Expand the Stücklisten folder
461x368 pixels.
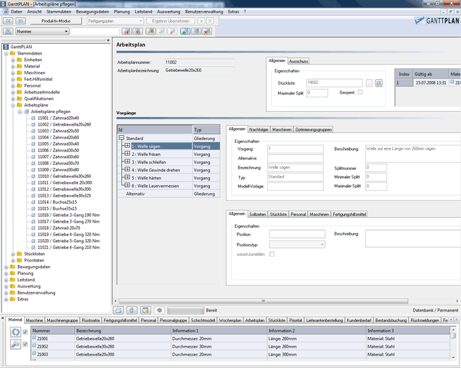pos(13,254)
